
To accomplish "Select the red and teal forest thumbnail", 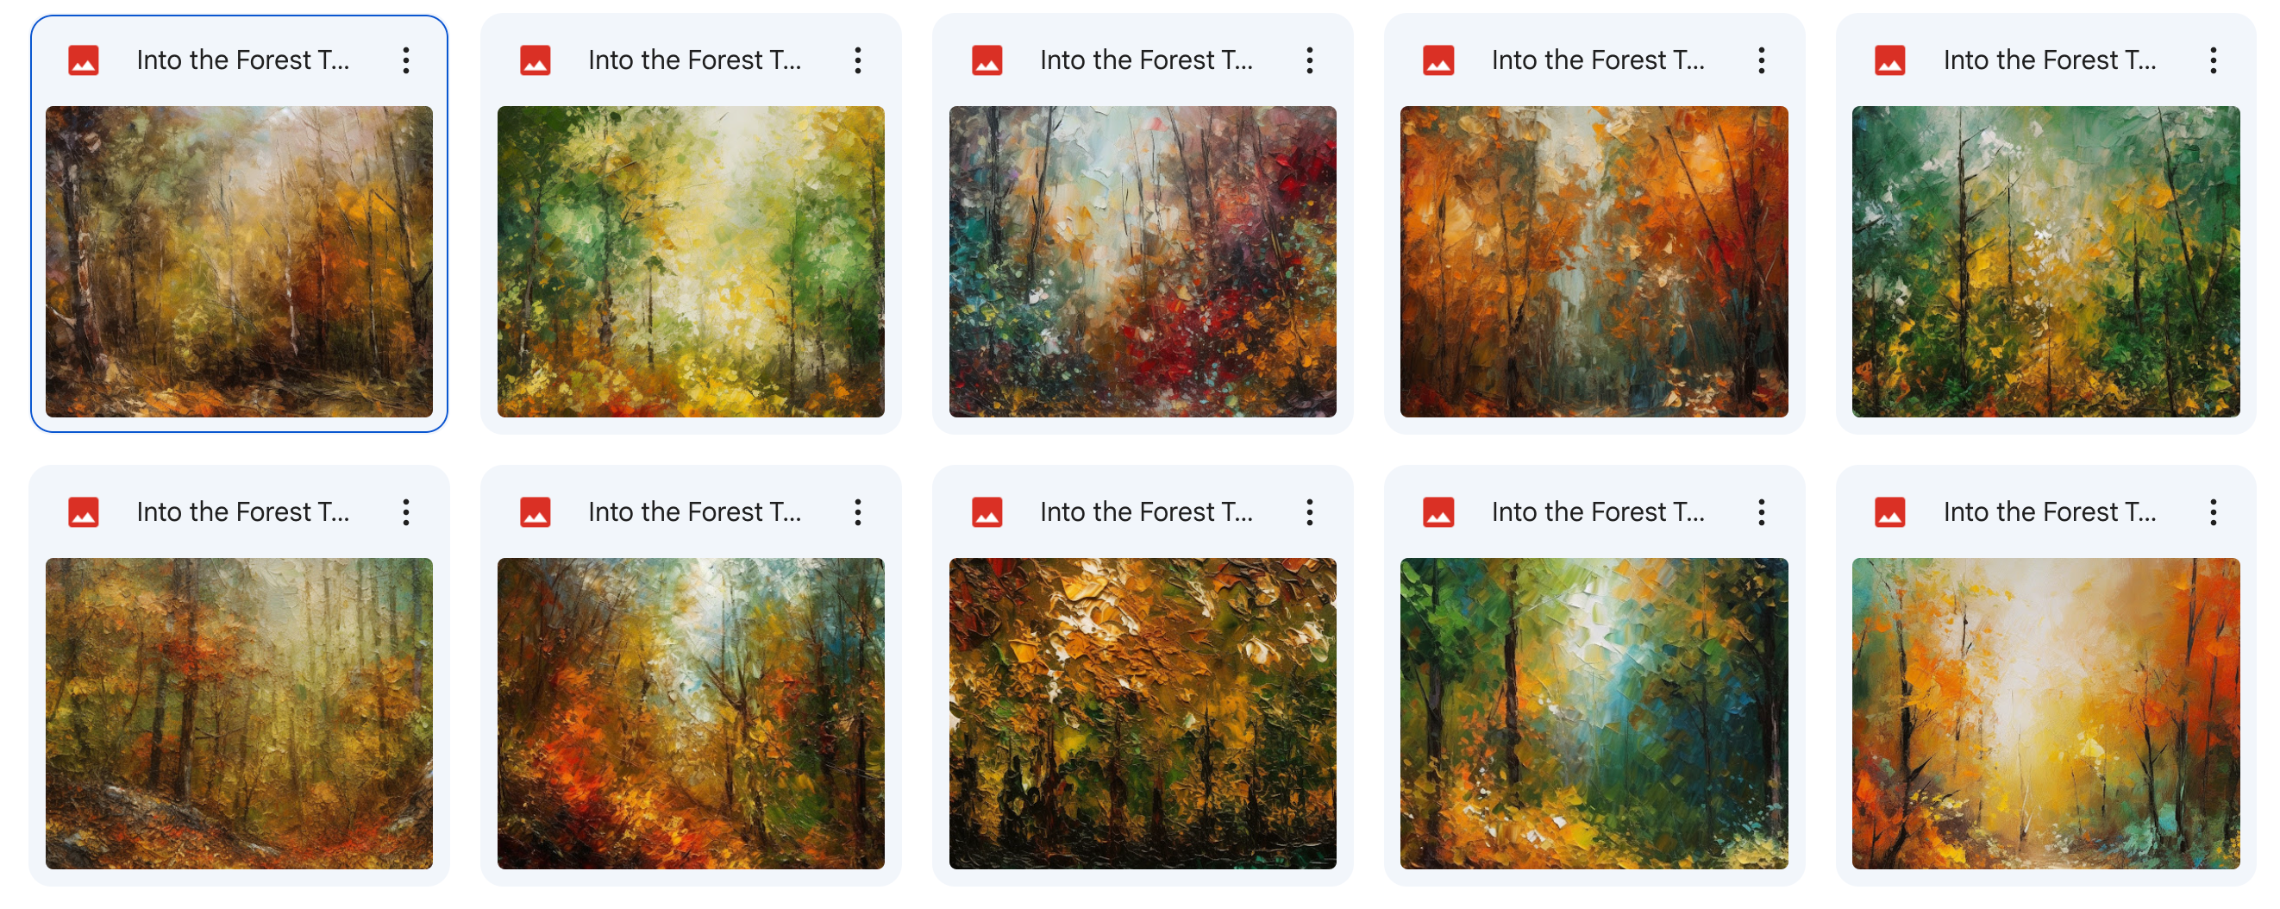I will 1143,261.
